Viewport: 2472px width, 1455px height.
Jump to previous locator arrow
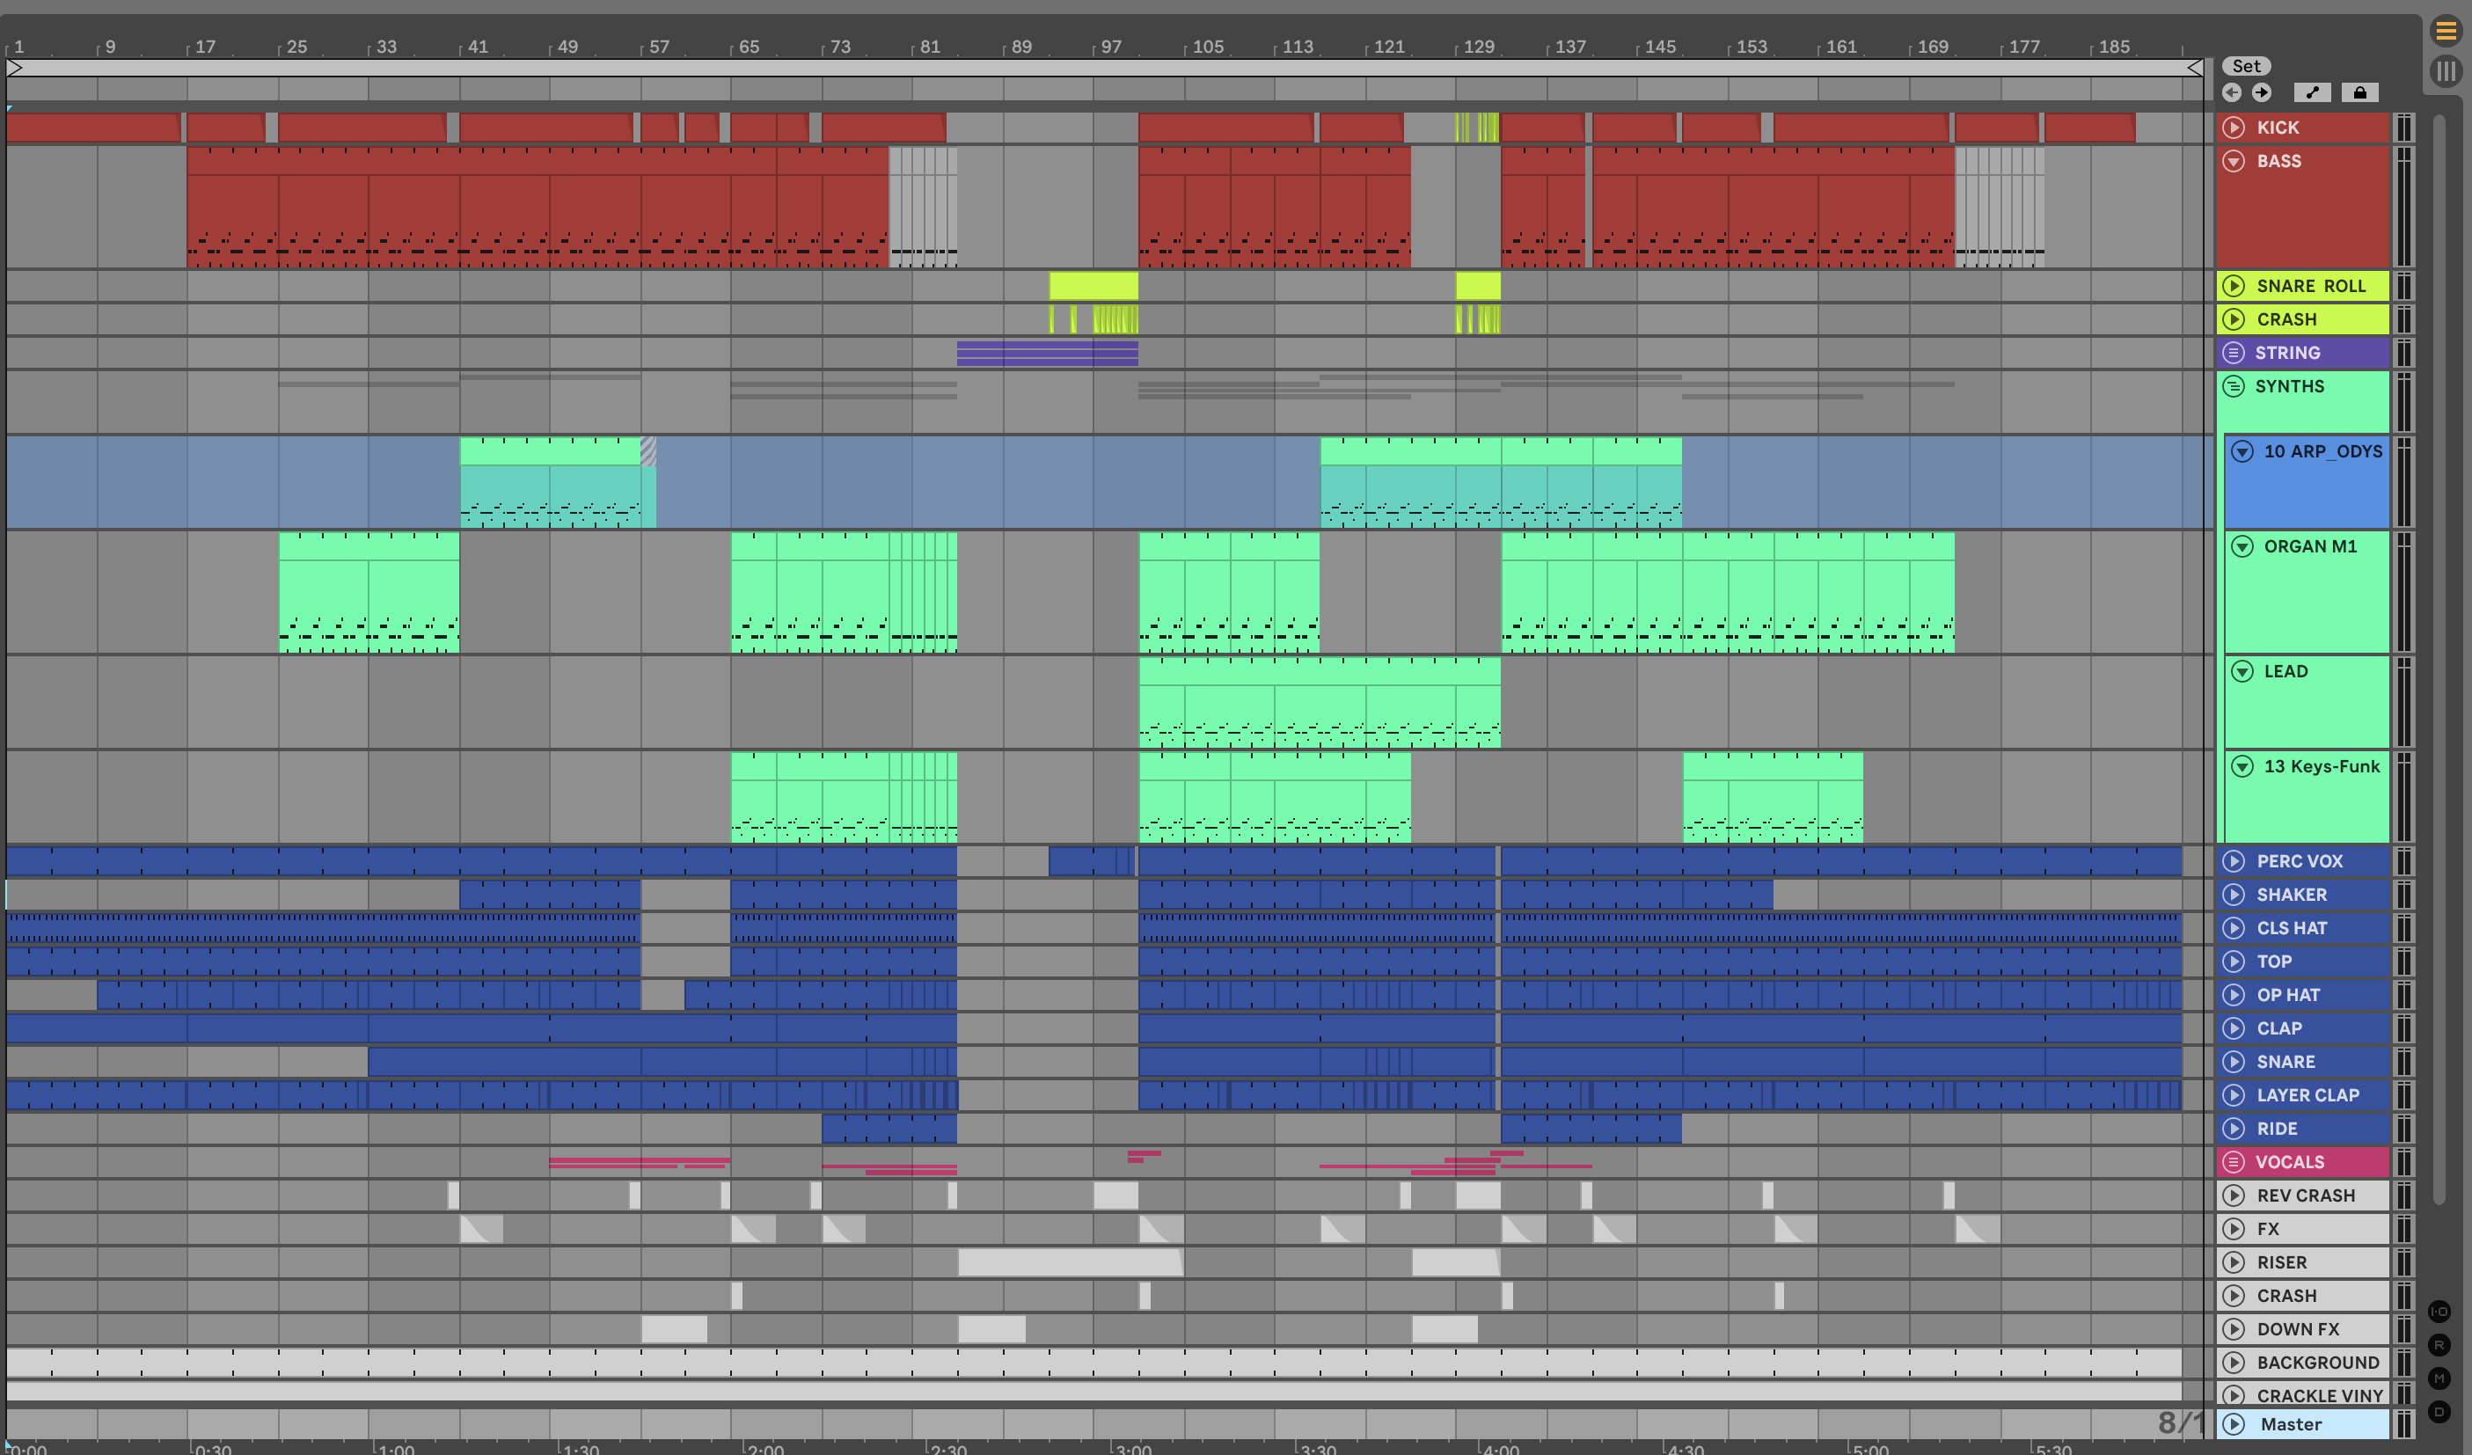coord(2232,92)
